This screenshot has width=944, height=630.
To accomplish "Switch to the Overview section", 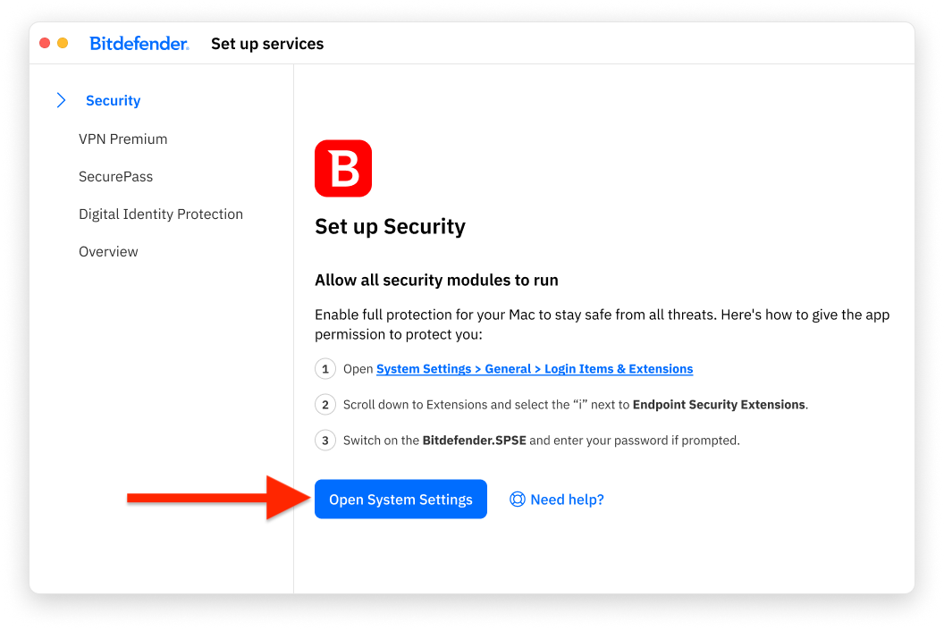I will pyautogui.click(x=108, y=252).
